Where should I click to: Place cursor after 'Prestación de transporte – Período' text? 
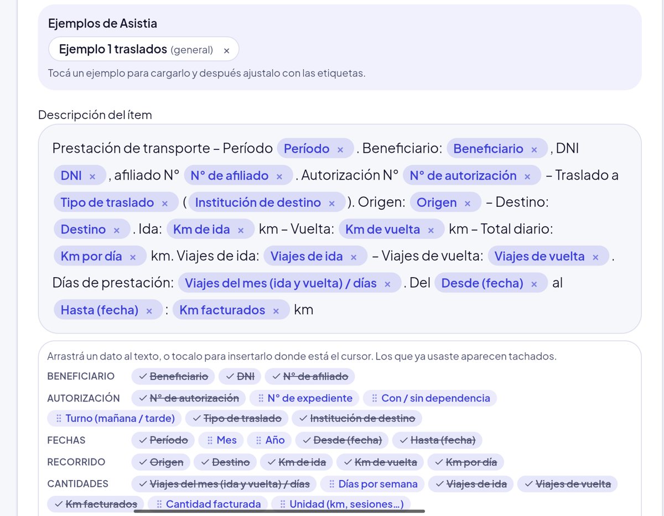pyautogui.click(x=273, y=149)
